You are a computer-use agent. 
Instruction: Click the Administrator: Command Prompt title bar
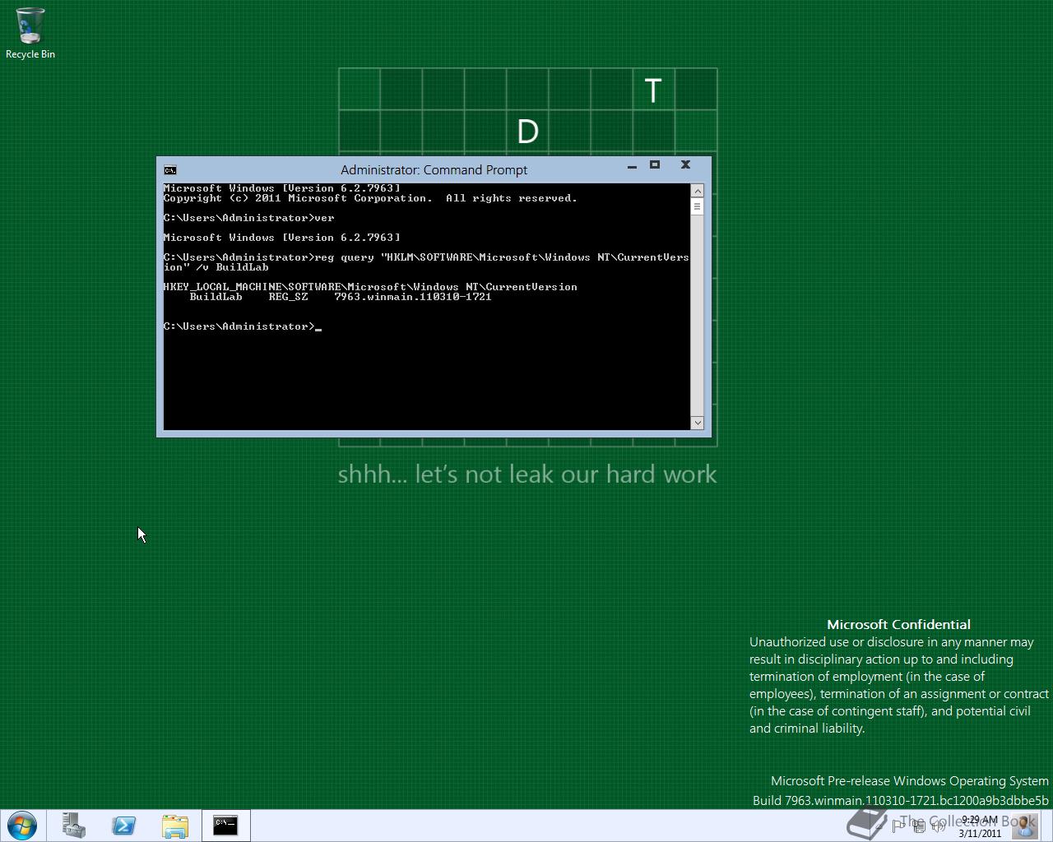click(434, 169)
